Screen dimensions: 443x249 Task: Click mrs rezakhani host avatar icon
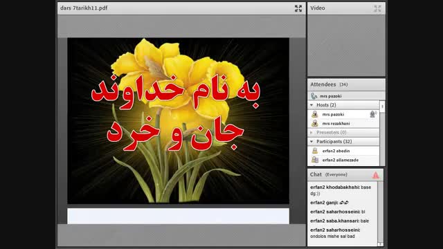[315, 123]
